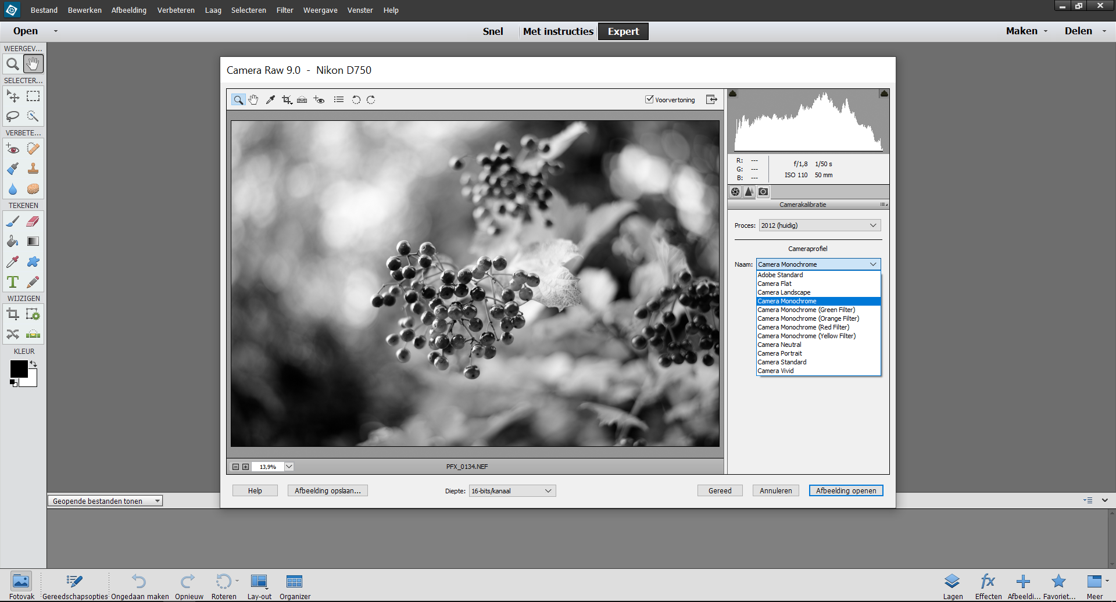Select the White Balance eyedropper in Camera Raw
This screenshot has width=1116, height=602.
[270, 99]
